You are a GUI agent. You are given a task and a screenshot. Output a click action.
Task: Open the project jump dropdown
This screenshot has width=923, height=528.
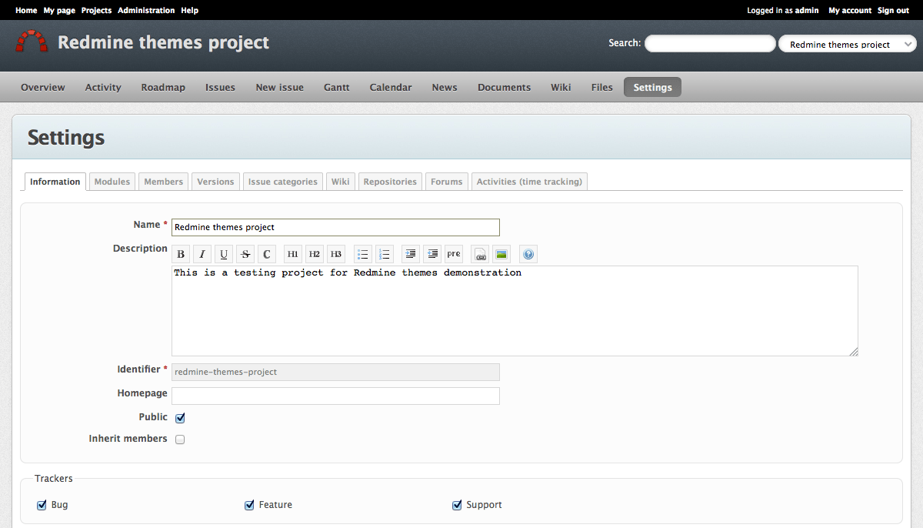(848, 45)
